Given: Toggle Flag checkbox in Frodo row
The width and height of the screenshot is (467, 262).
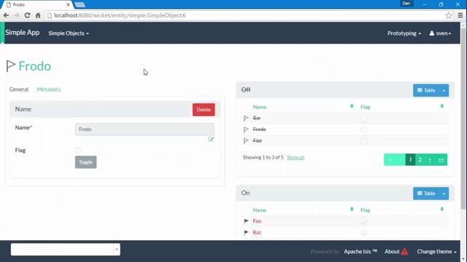Looking at the screenshot, I should pos(363,130).
